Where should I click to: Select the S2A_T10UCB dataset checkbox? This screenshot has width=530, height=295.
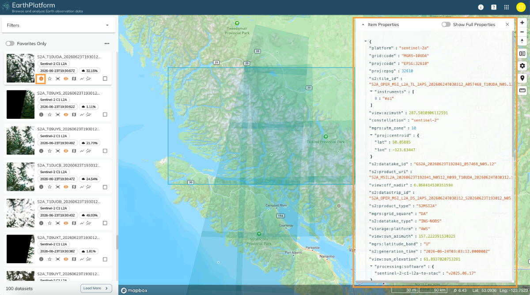click(105, 187)
